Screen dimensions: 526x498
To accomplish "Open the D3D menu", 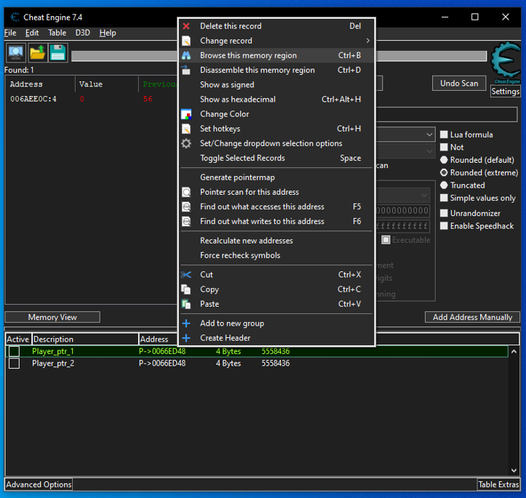I will click(x=82, y=33).
